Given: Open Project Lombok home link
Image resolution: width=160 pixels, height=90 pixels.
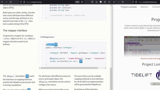Looking at the screenshot, I should [x=129, y=7].
